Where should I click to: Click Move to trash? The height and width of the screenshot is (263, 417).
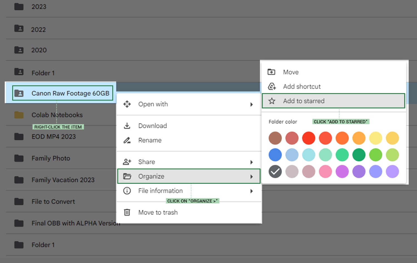(158, 212)
